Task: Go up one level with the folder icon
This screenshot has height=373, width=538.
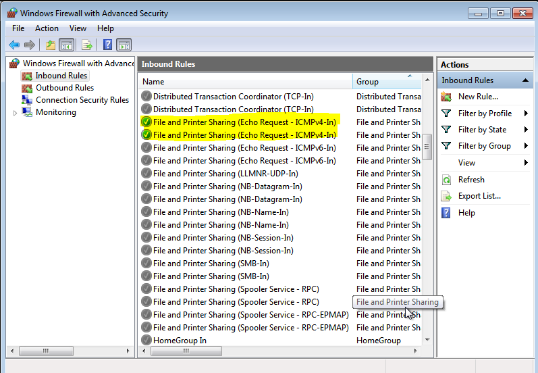Action: tap(51, 45)
